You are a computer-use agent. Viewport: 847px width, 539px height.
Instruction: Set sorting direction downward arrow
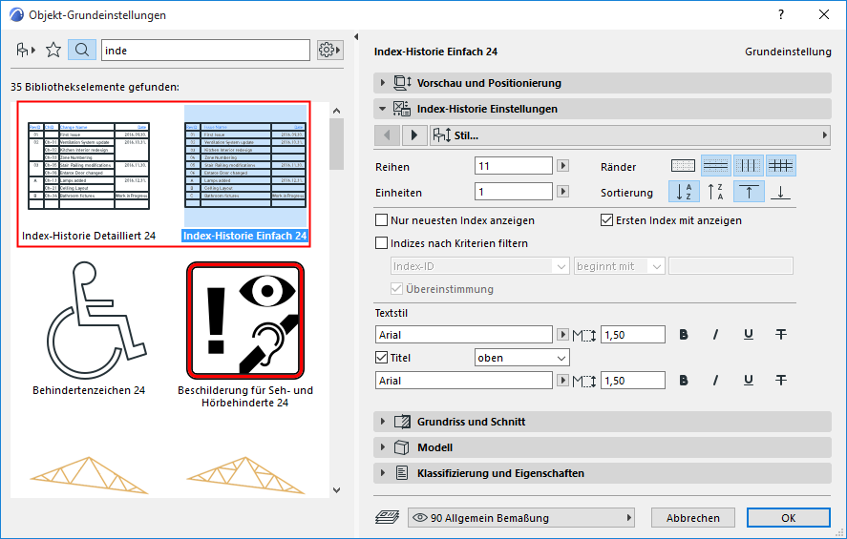pos(780,192)
